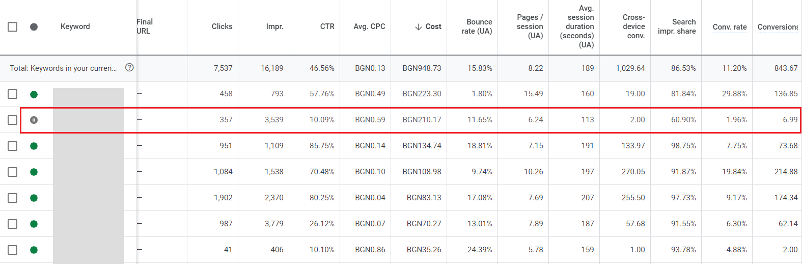Check the box for the row costing BGN108.98
The width and height of the screenshot is (802, 264).
coord(13,172)
